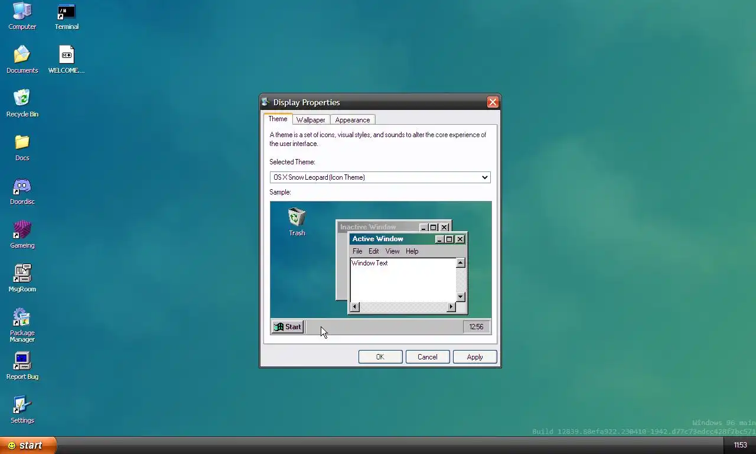Image resolution: width=756 pixels, height=454 pixels.
Task: Click Help in the sample window menu
Action: 412,251
